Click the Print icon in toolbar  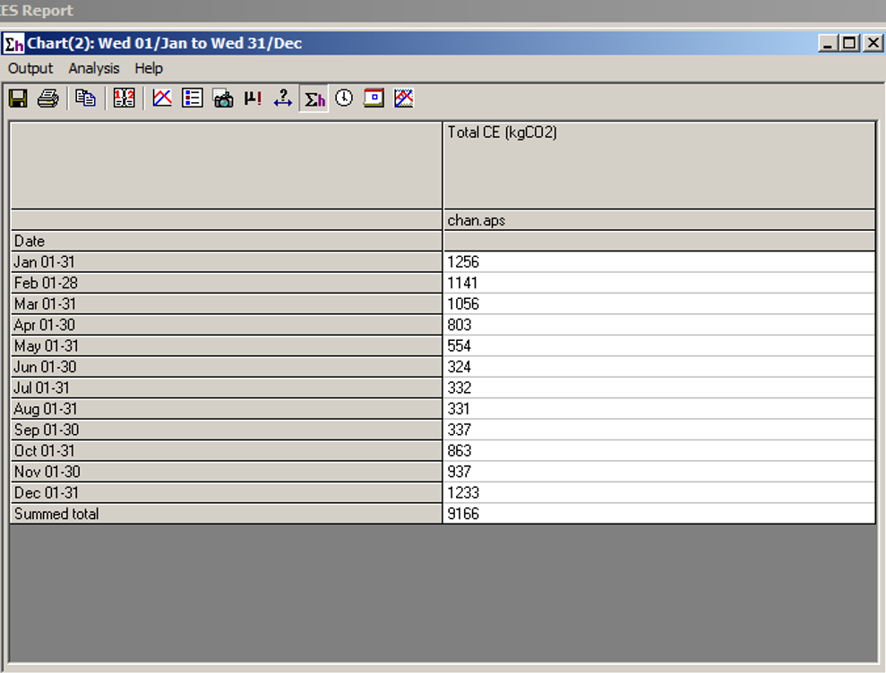[47, 98]
